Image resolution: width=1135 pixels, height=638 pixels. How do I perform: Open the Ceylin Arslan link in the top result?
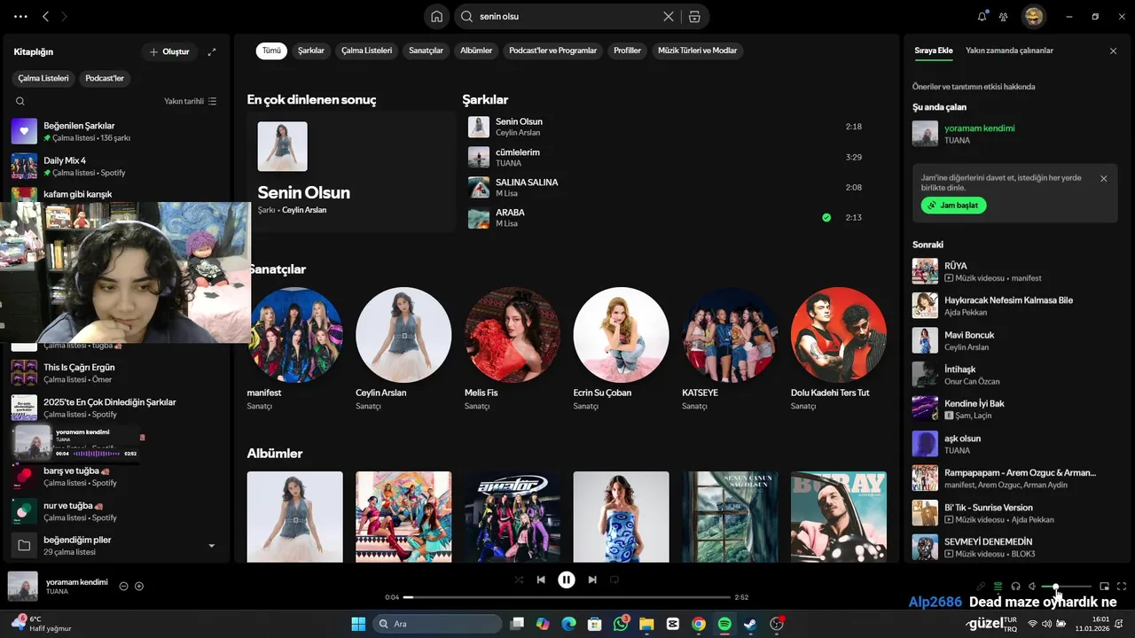[304, 210]
